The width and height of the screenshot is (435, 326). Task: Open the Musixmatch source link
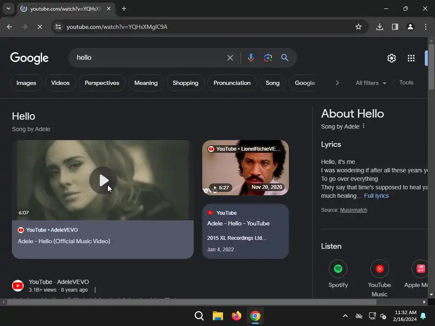coord(353,210)
